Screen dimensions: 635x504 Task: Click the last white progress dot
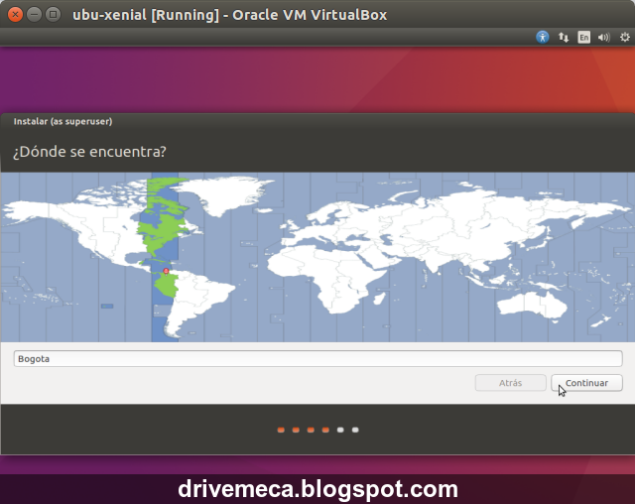pos(355,430)
